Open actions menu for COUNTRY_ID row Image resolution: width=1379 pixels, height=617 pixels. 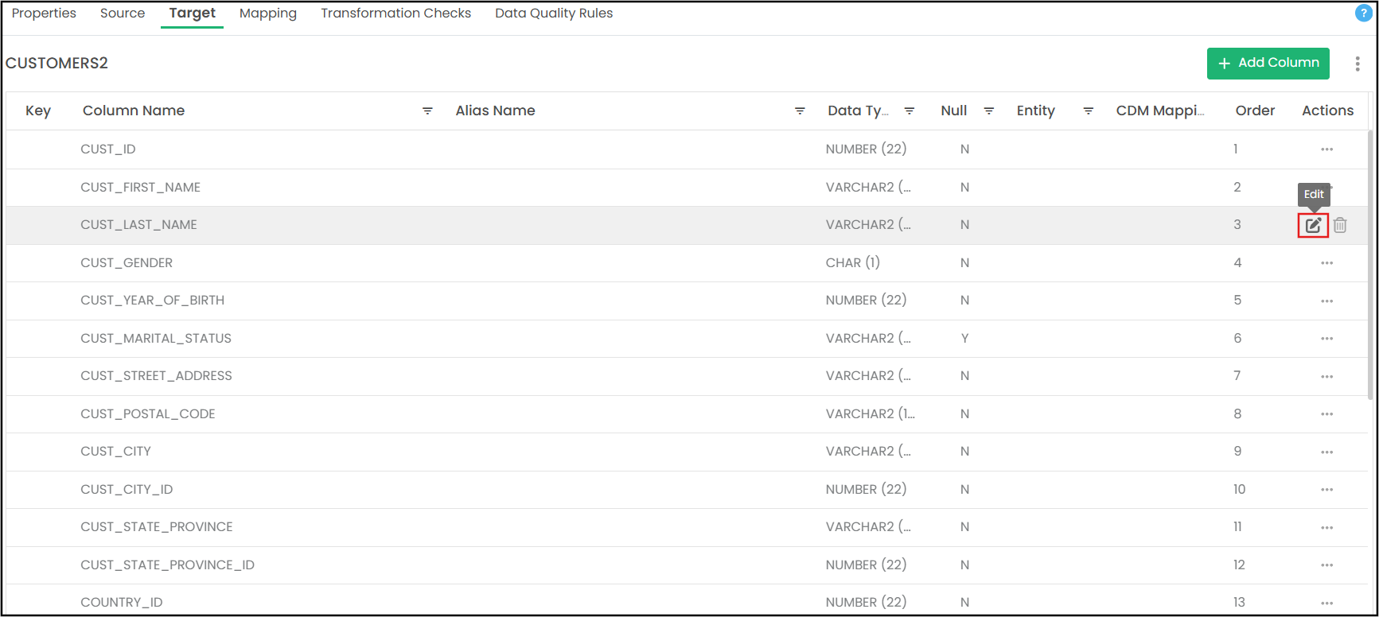pos(1326,603)
